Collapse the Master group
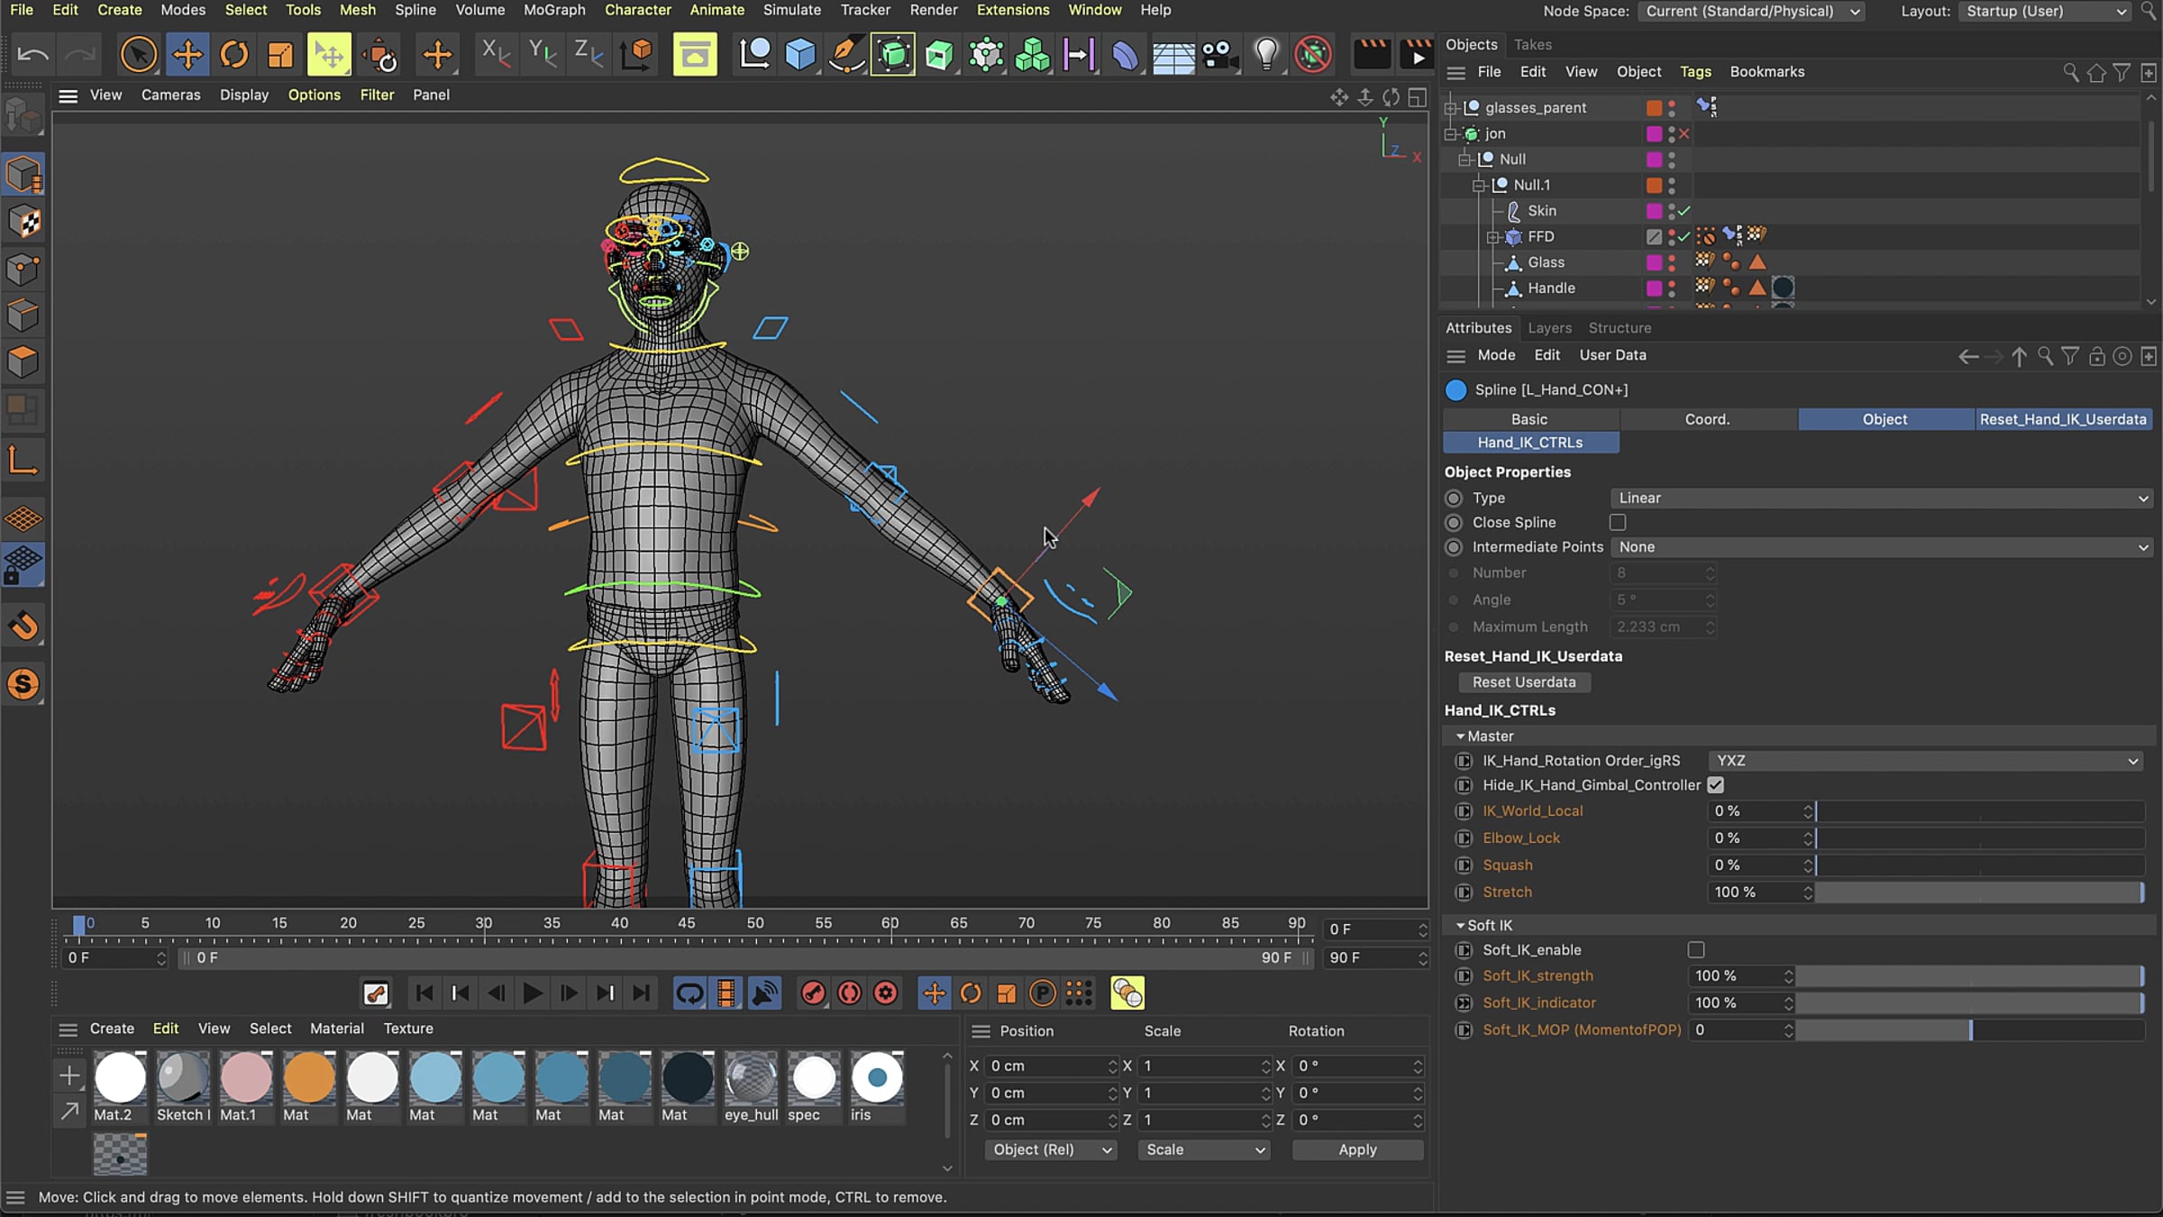The height and width of the screenshot is (1217, 2163). [1460, 737]
